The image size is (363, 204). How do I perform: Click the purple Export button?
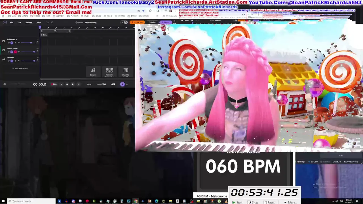point(166,22)
